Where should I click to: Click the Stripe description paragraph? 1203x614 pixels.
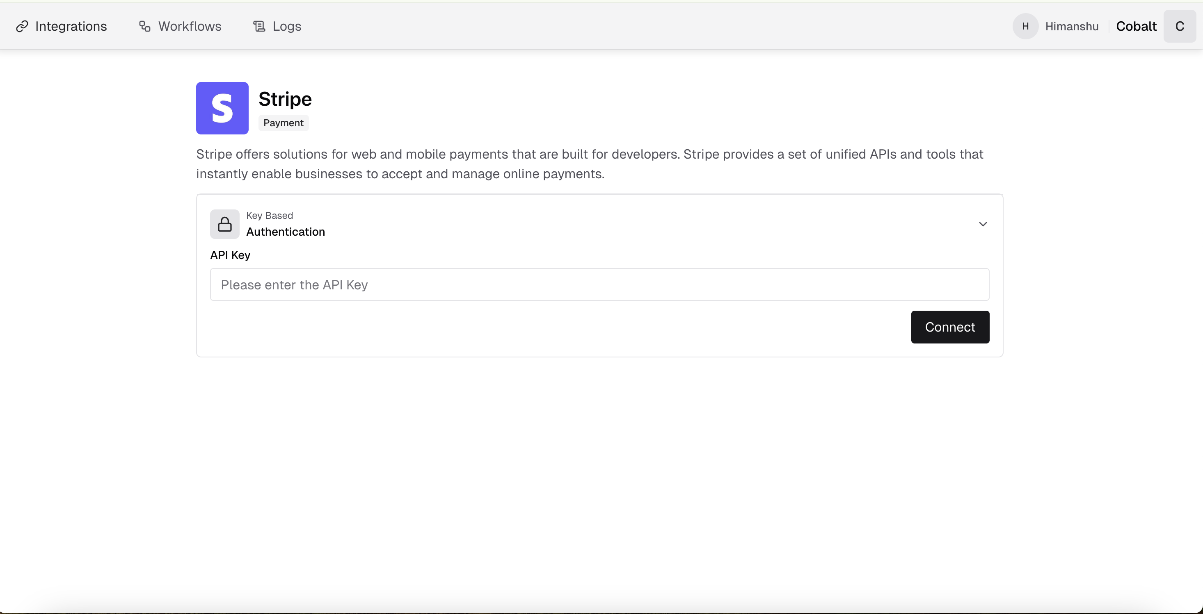pos(589,164)
